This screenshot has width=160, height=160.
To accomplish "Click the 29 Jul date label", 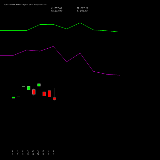I will pos(48,153).
